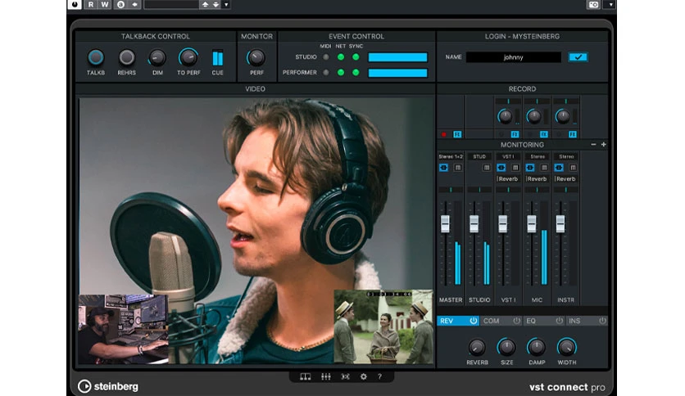Open the Stereo 1+2 output selector
This screenshot has height=396, width=685.
(451, 156)
